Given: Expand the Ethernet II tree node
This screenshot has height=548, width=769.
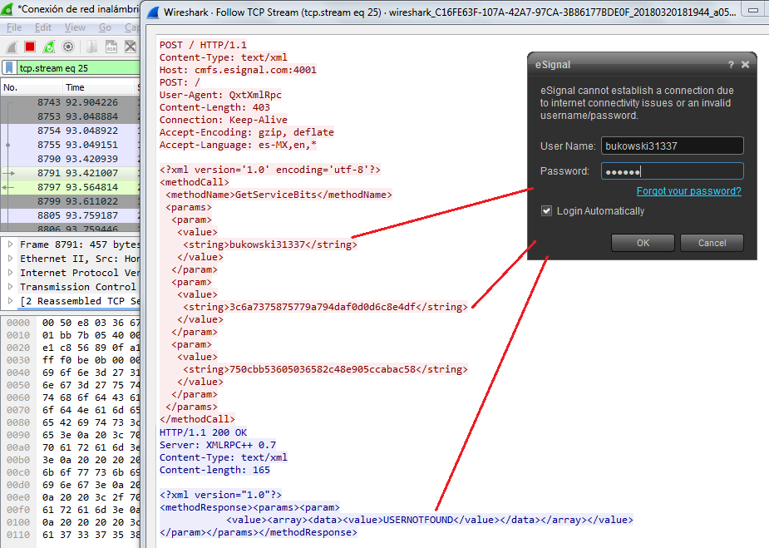Looking at the screenshot, I should [10, 258].
